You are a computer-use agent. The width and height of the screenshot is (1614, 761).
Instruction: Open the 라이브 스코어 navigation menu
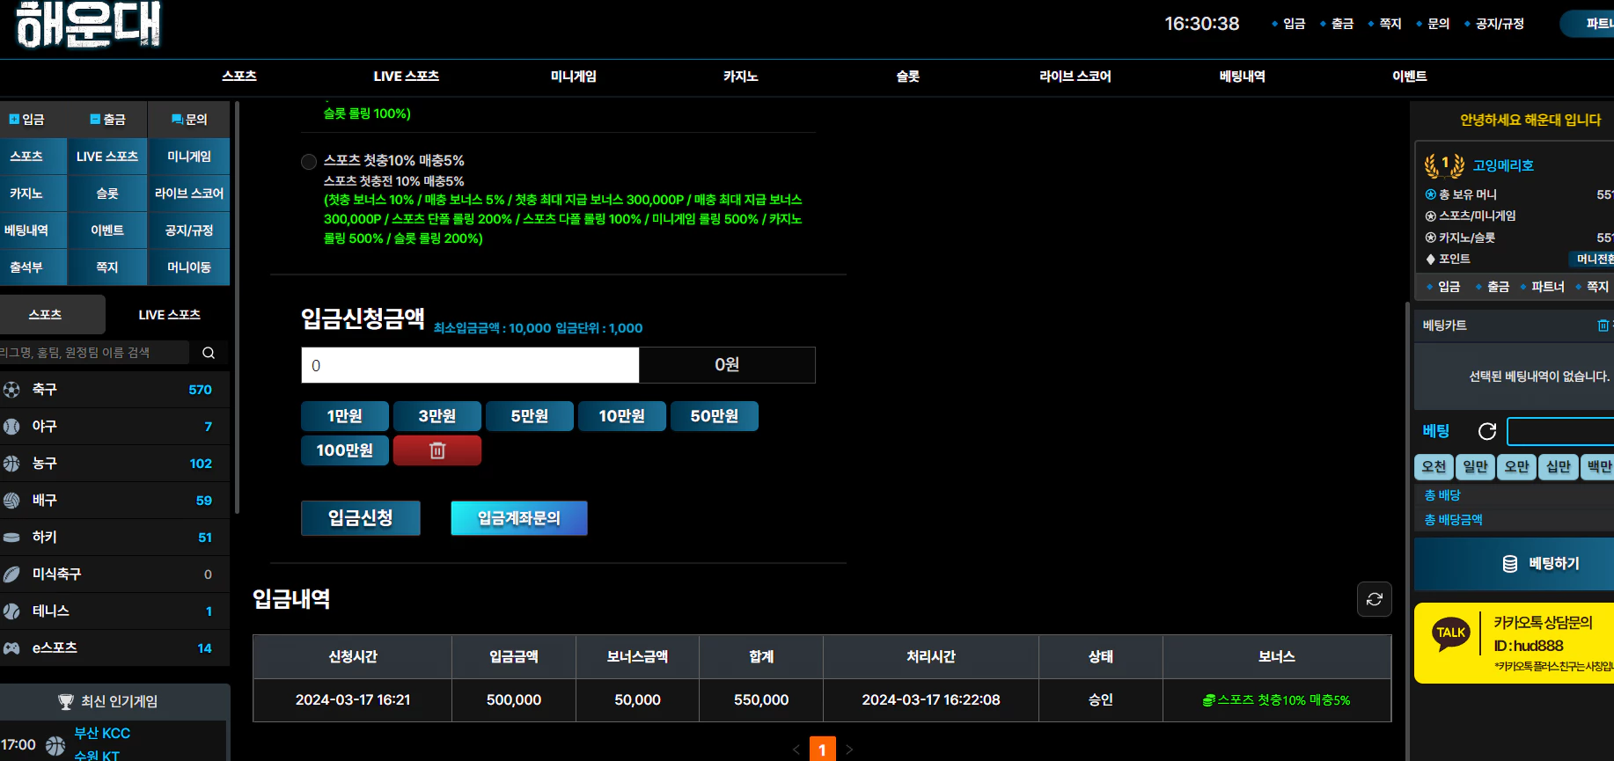coord(1075,77)
